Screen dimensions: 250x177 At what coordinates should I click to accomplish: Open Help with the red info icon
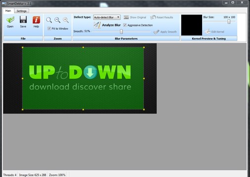pos(36,20)
